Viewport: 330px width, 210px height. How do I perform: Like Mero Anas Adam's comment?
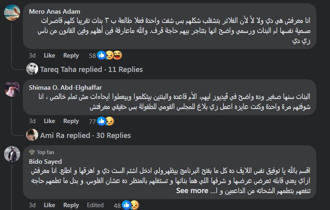point(49,56)
